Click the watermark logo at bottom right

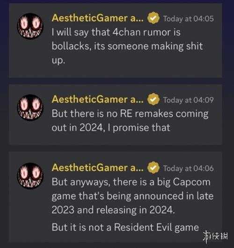[216, 236]
